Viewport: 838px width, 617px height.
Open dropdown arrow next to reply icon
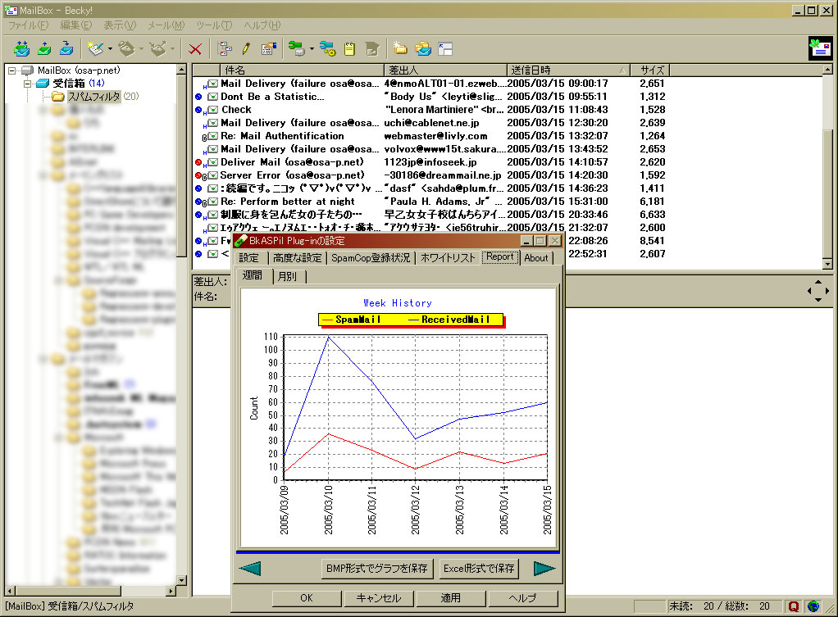(141, 49)
